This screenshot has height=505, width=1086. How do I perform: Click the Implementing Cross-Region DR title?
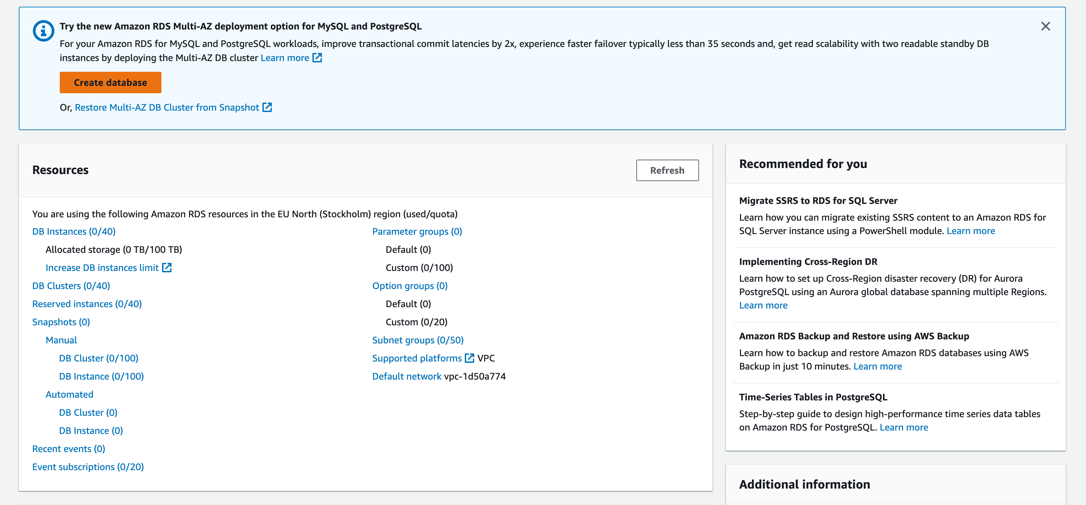[x=808, y=262]
